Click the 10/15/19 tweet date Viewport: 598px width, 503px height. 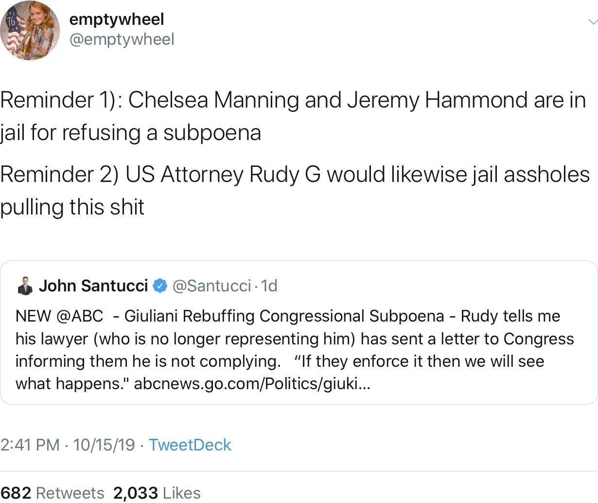104,445
